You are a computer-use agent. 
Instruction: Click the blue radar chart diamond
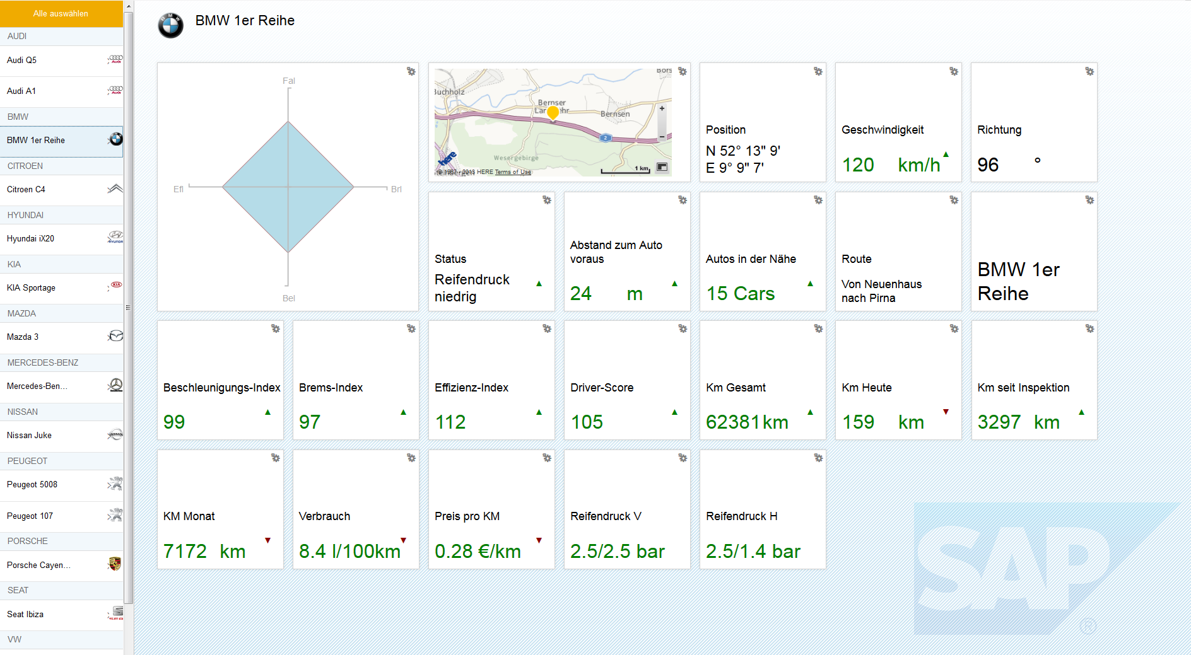288,187
